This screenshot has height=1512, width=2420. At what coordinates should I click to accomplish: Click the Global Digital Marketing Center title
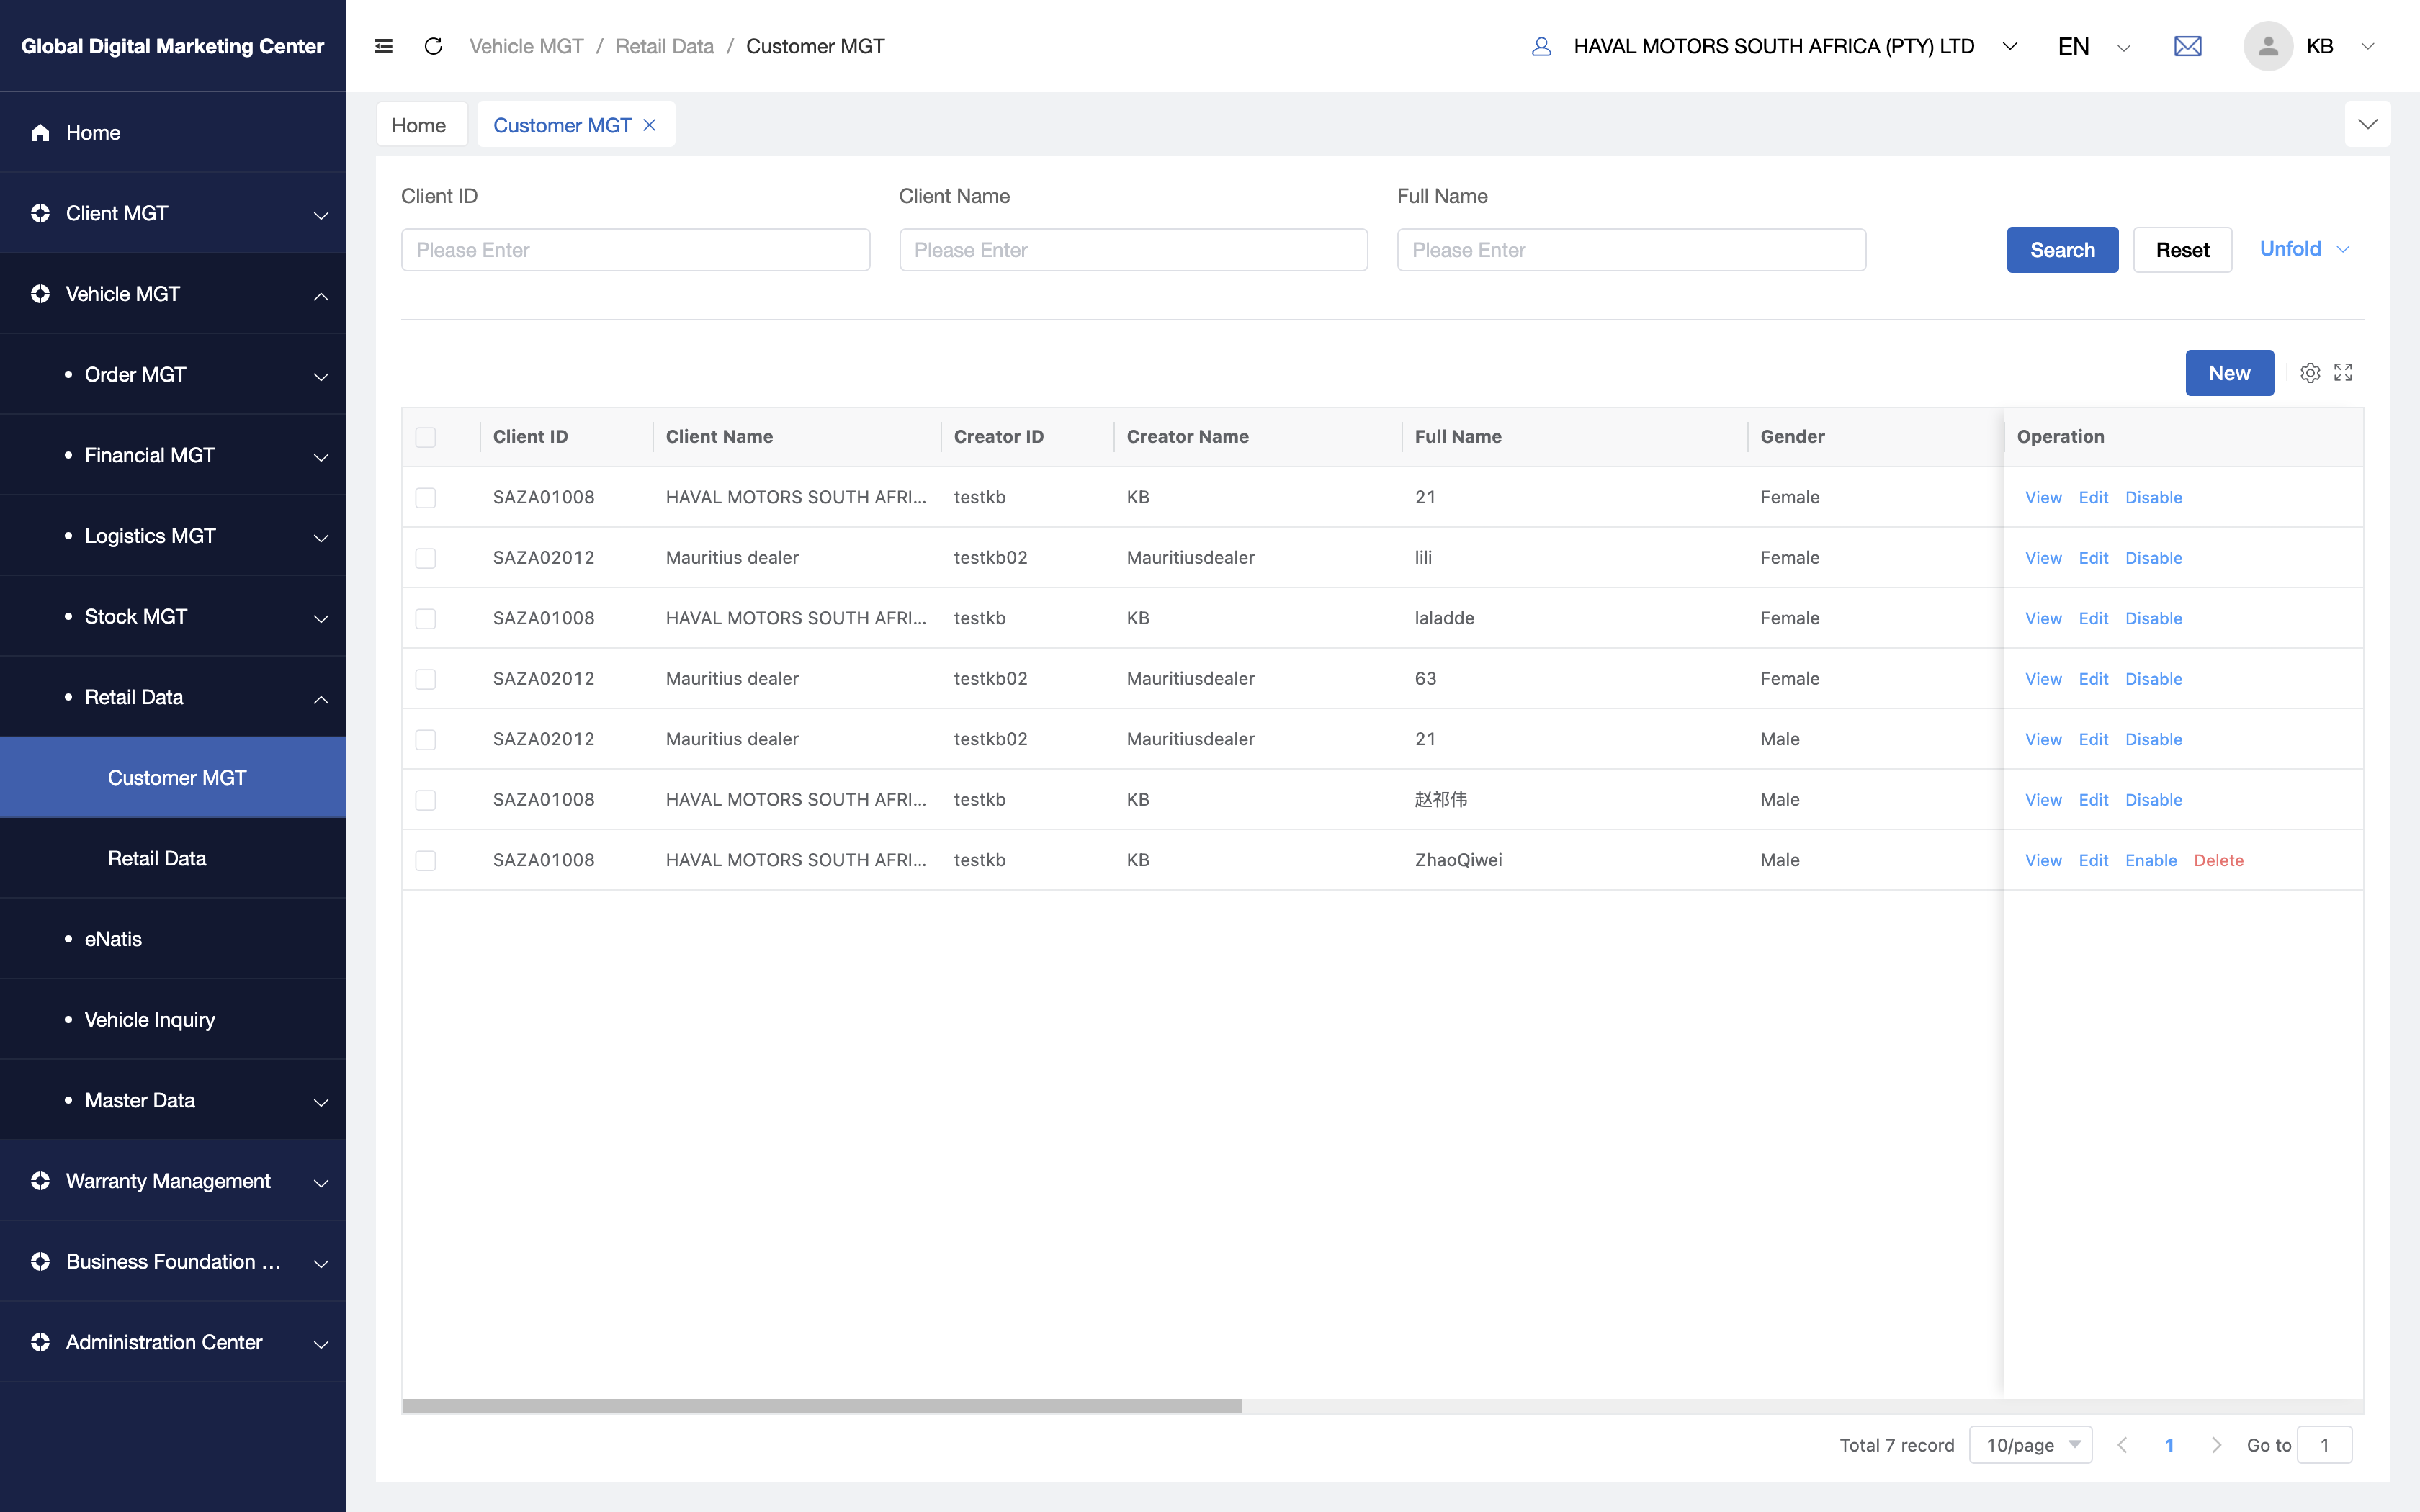click(x=172, y=46)
